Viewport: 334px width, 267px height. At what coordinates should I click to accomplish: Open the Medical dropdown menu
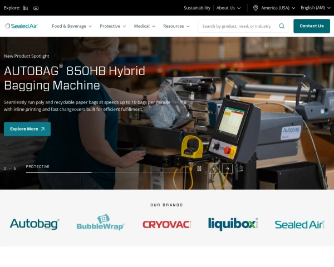click(145, 26)
